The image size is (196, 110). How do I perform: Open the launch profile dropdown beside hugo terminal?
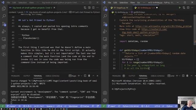tap(81, 76)
